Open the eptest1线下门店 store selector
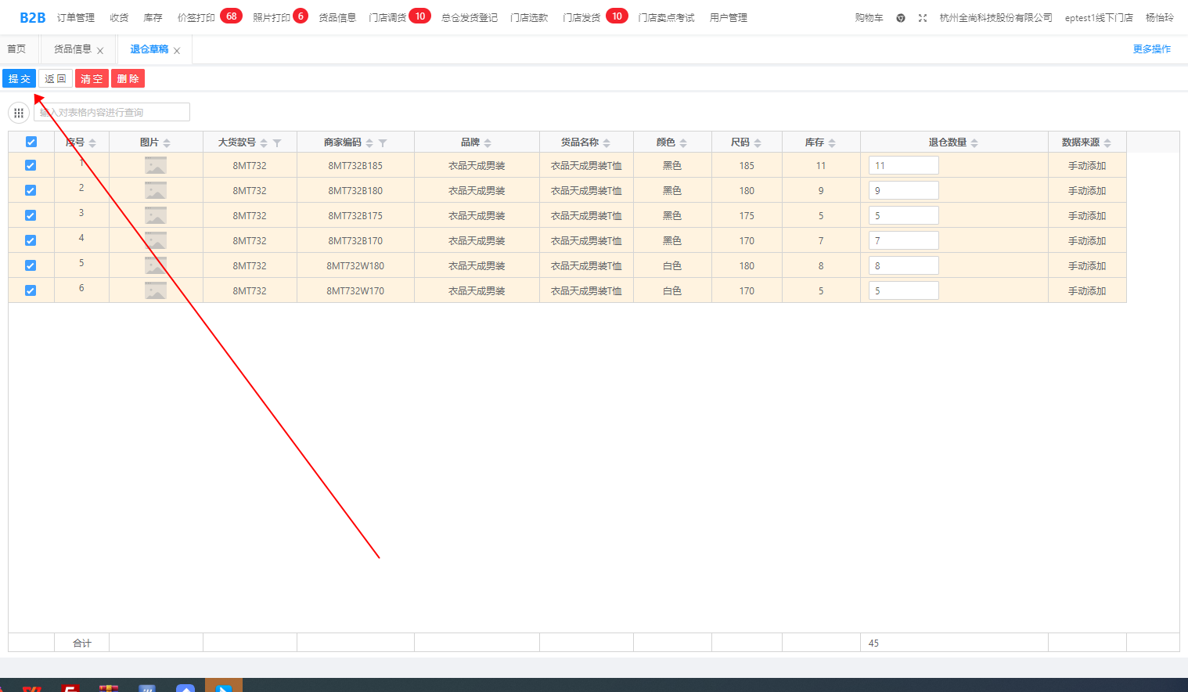 click(1098, 18)
